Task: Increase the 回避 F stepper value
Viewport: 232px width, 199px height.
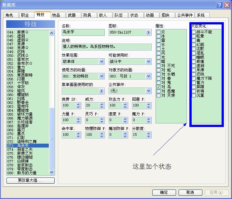Action: coord(148,104)
